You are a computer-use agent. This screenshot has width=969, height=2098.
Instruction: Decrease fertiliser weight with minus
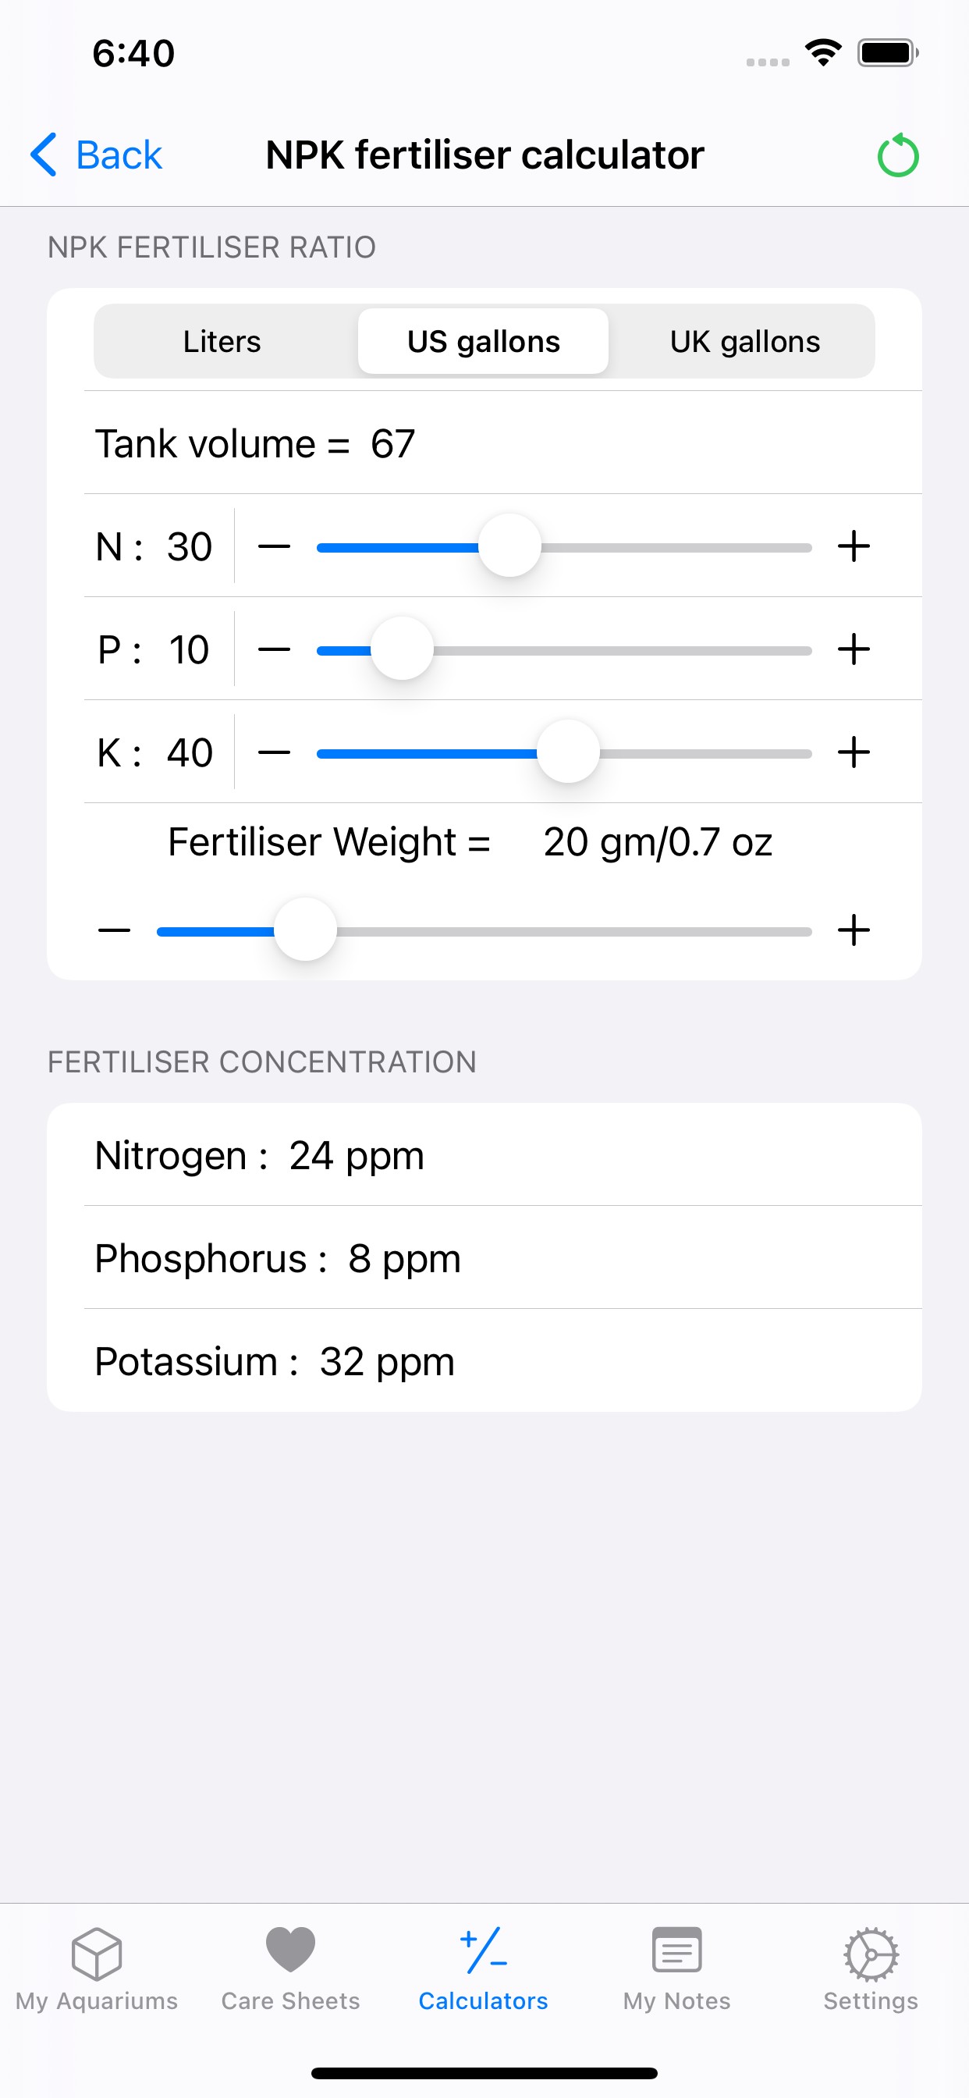click(x=115, y=930)
